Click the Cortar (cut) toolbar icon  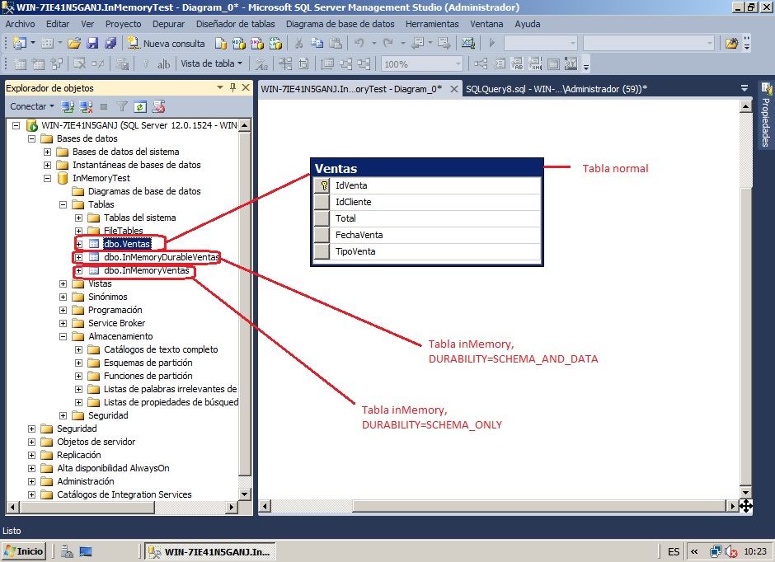coord(300,42)
